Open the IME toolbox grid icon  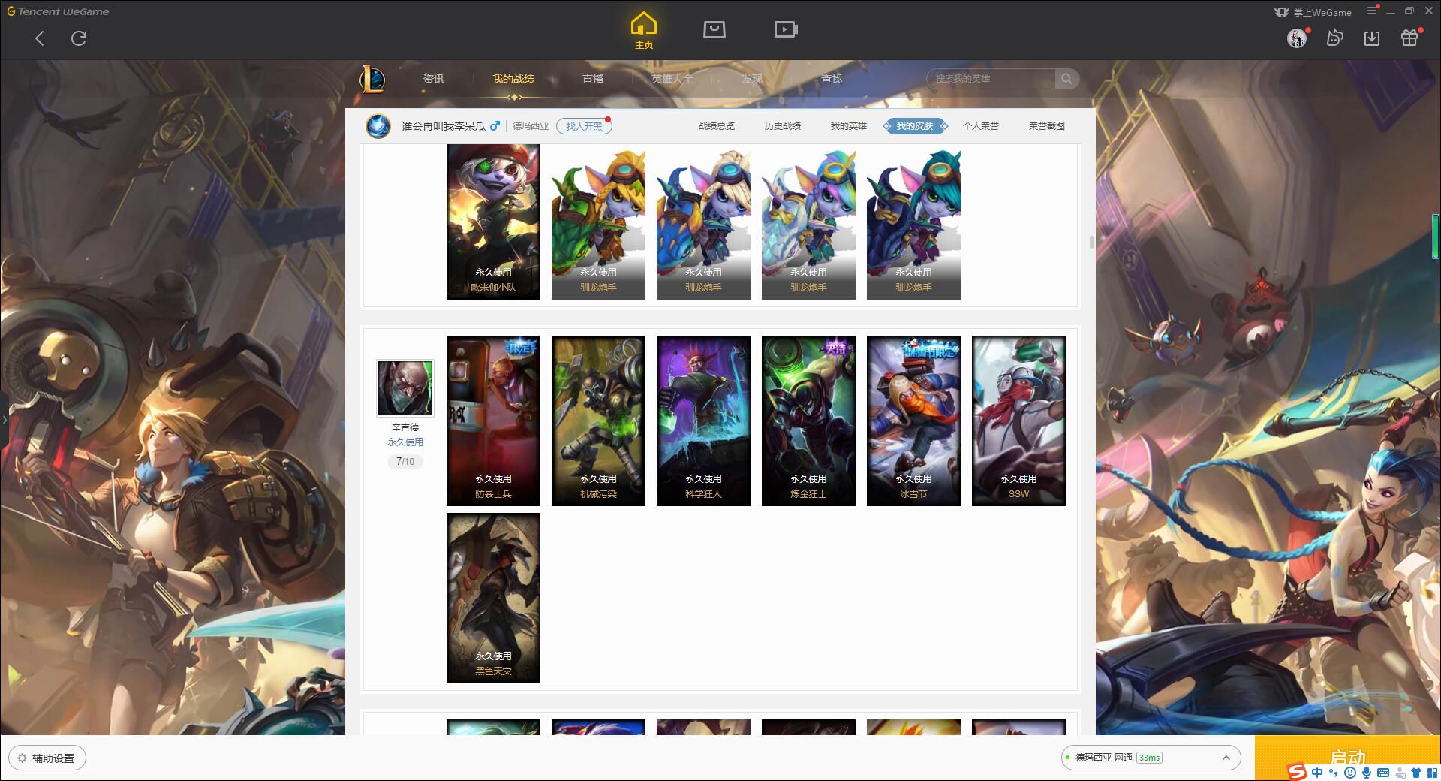1432,773
